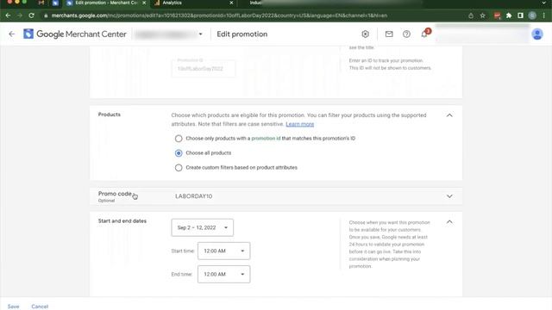Go back with the Merchant Center back arrow
This screenshot has width=552, height=310.
point(11,34)
